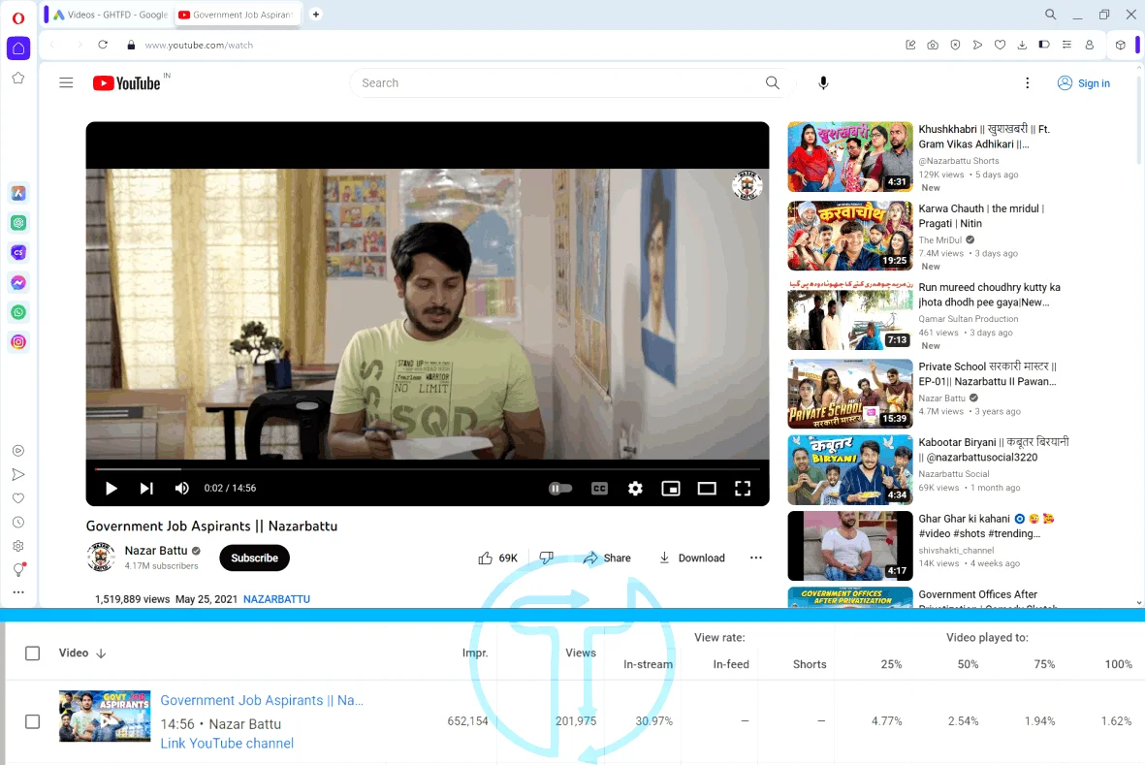Share the video
Image resolution: width=1145 pixels, height=765 pixels.
[x=607, y=558]
